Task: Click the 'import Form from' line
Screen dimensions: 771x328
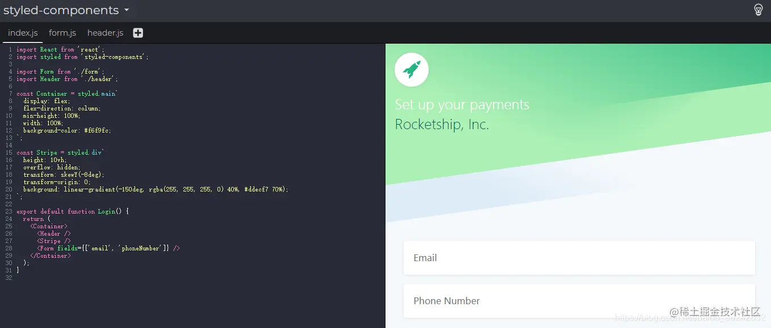Action: (60, 72)
